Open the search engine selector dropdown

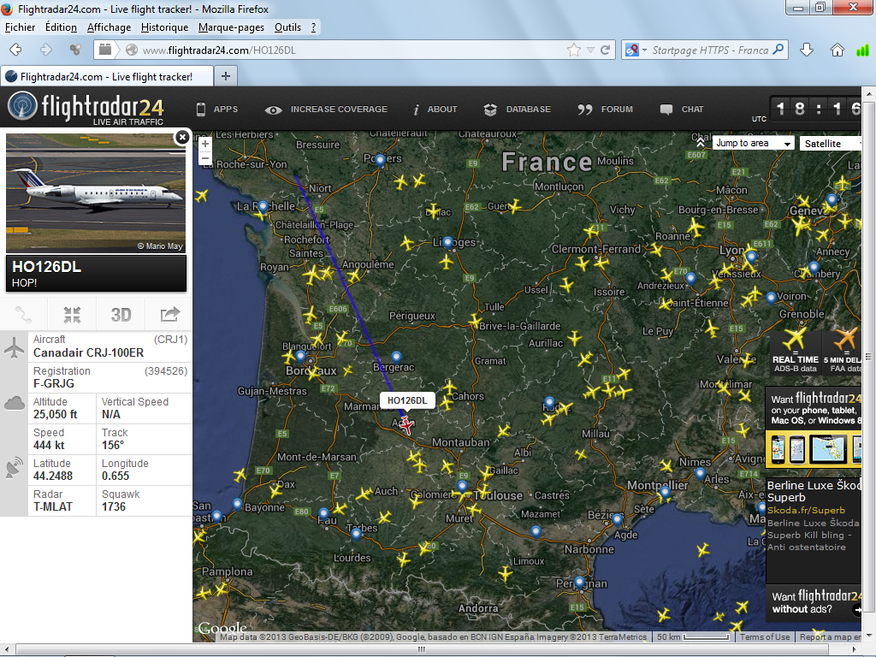click(x=636, y=50)
